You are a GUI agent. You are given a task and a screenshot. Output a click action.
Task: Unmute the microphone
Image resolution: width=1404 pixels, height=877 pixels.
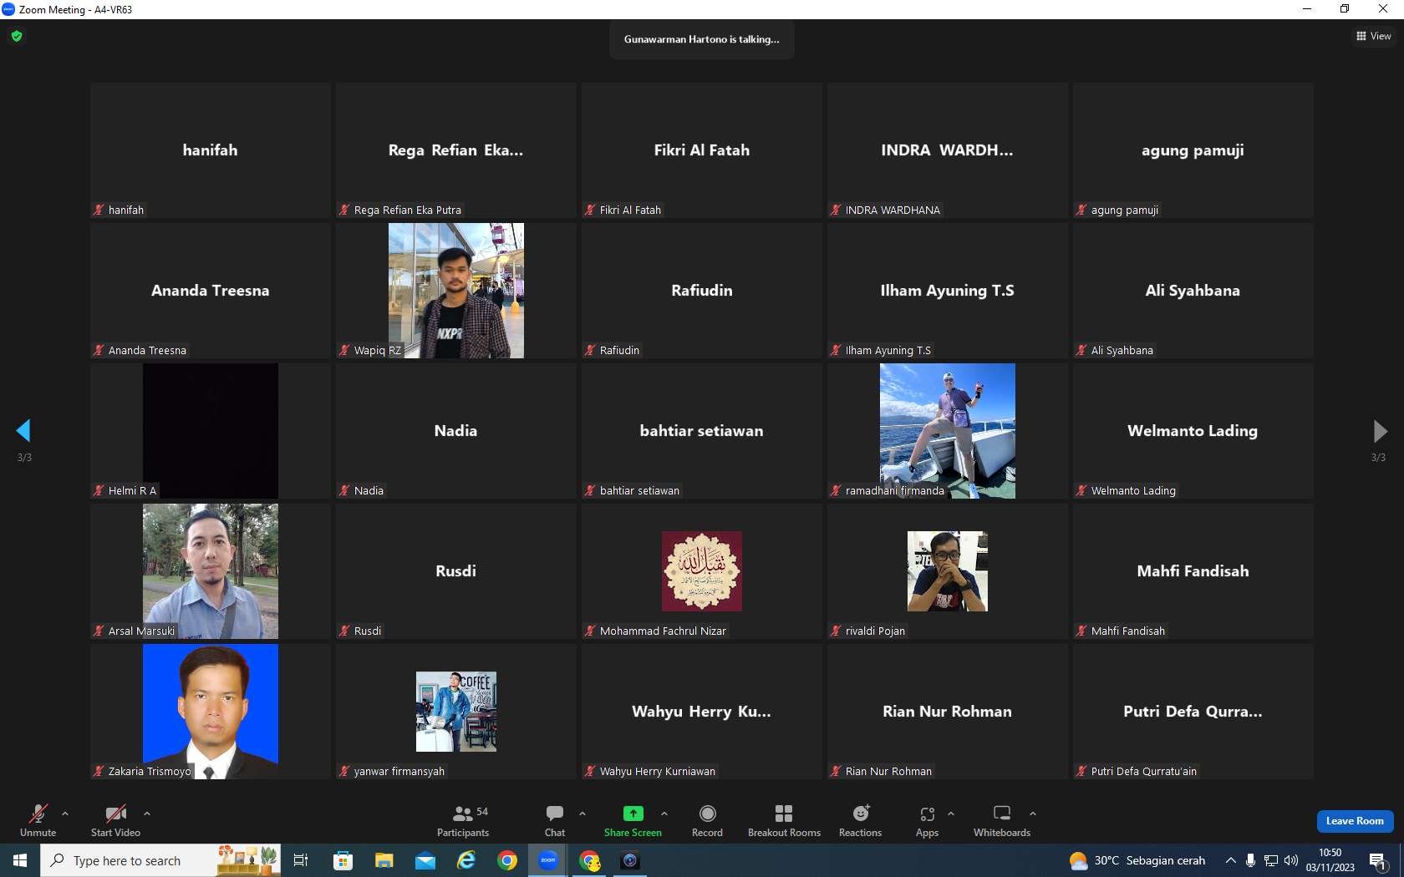tap(38, 820)
